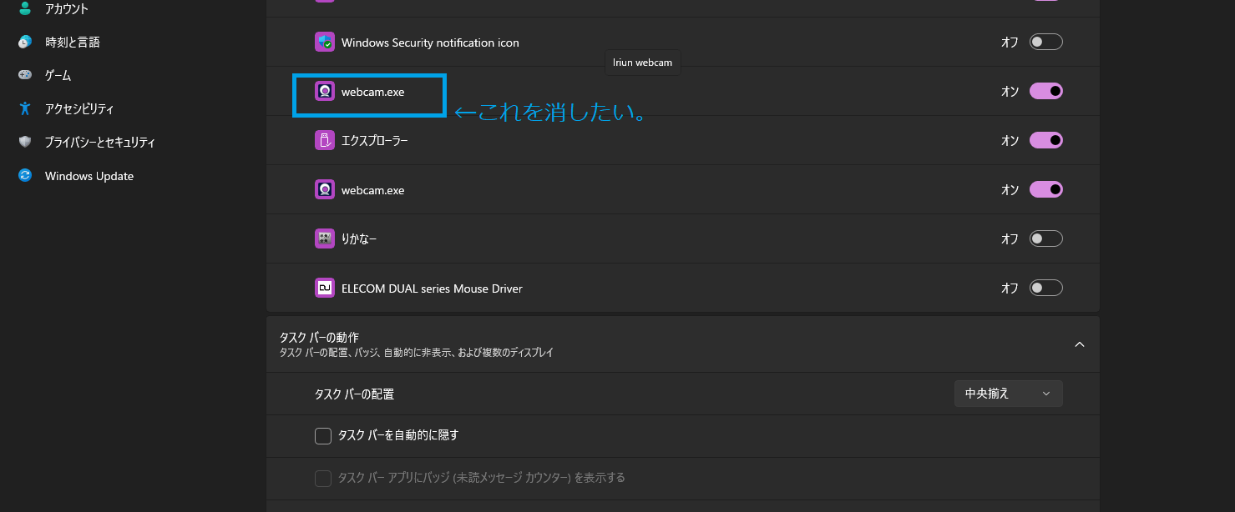Click the webcam icon in the blue-highlighted webcam.exe row
Viewport: 1235px width, 512px height.
coord(325,92)
